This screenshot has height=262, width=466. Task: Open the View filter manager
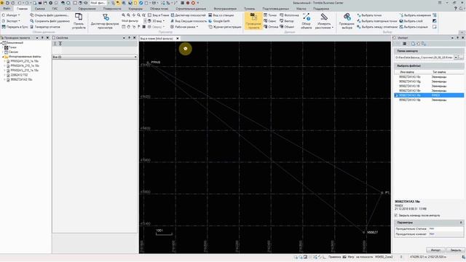click(x=106, y=21)
